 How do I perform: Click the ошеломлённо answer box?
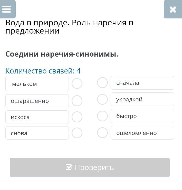142,133
